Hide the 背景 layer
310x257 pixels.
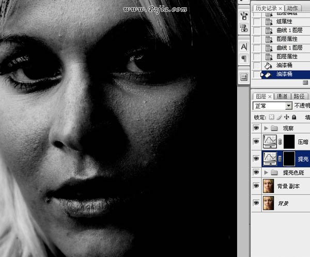[x=256, y=203]
